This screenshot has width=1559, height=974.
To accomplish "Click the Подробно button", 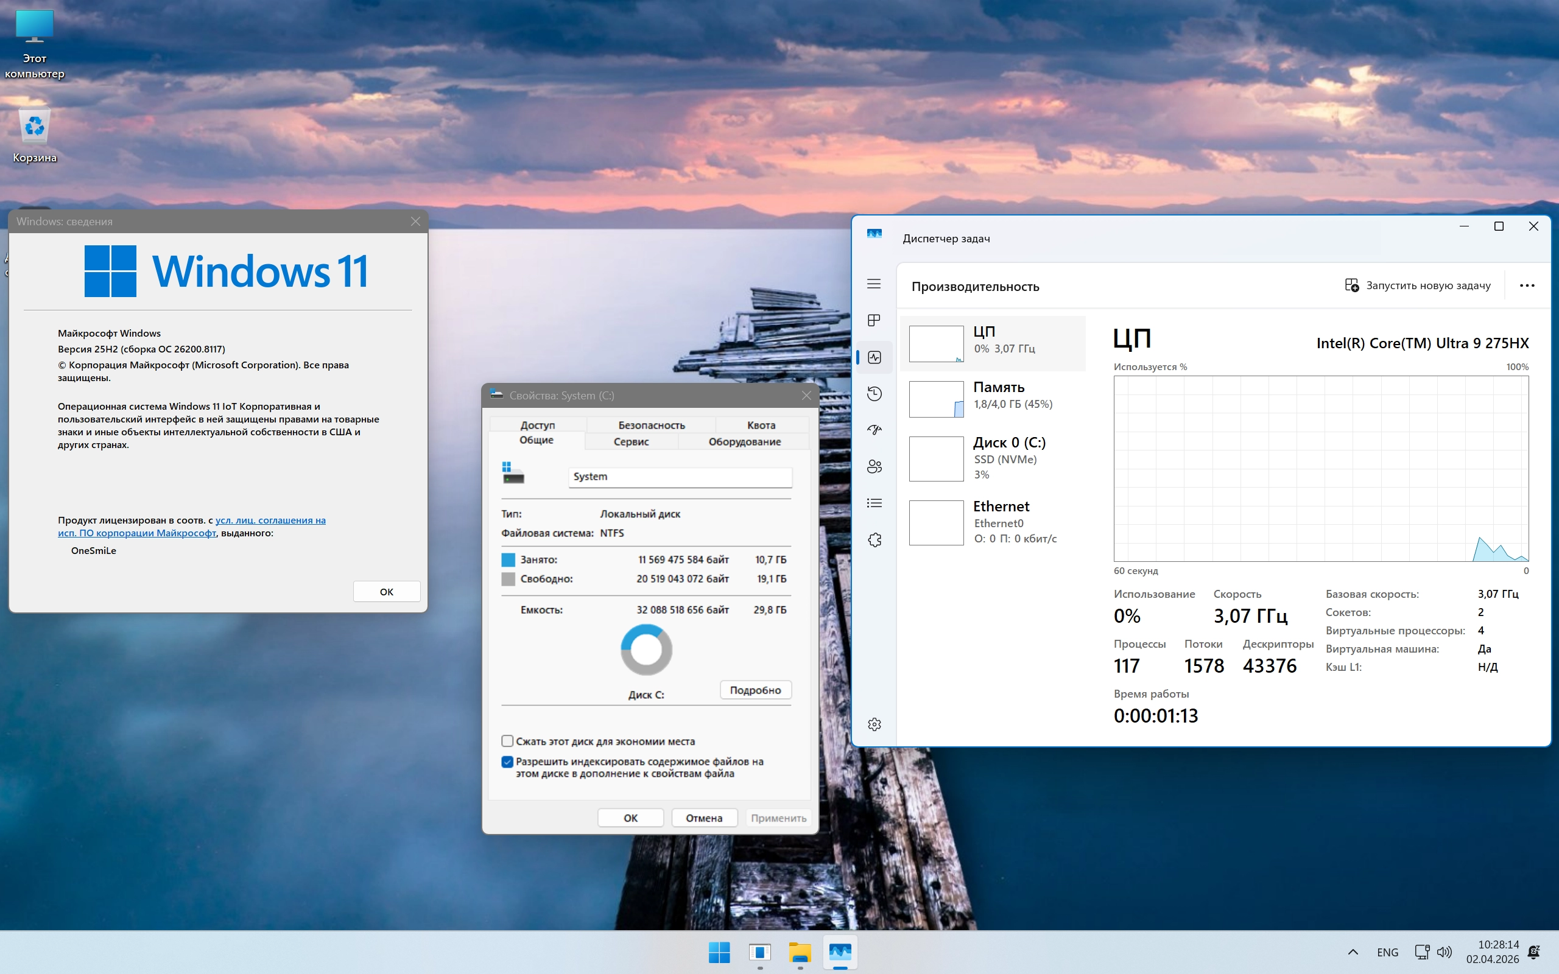I will pyautogui.click(x=755, y=690).
